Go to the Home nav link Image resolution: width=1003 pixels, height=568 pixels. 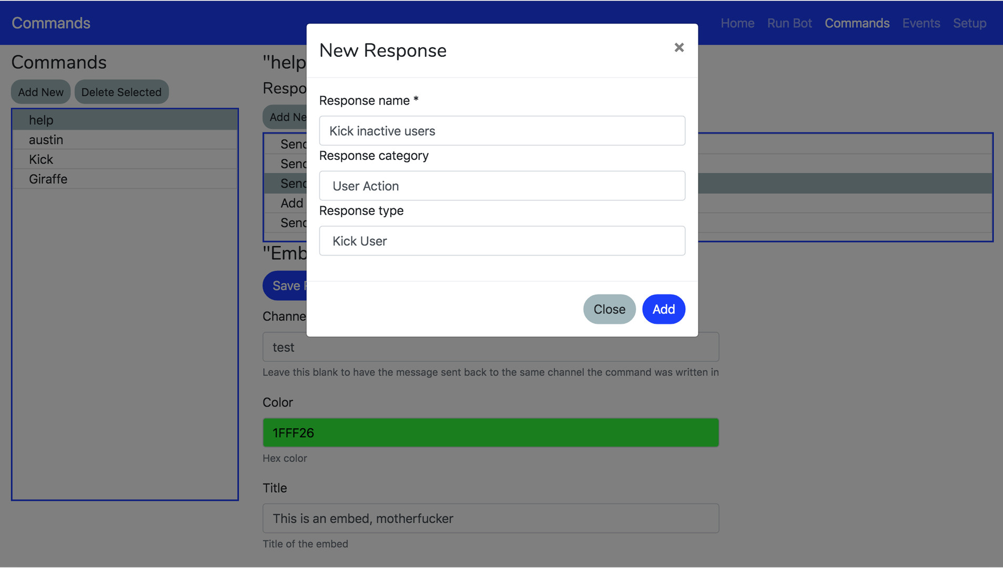pyautogui.click(x=737, y=23)
